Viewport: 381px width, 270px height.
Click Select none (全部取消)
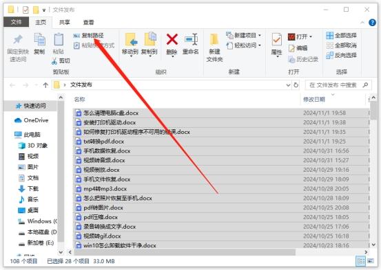click(341, 45)
